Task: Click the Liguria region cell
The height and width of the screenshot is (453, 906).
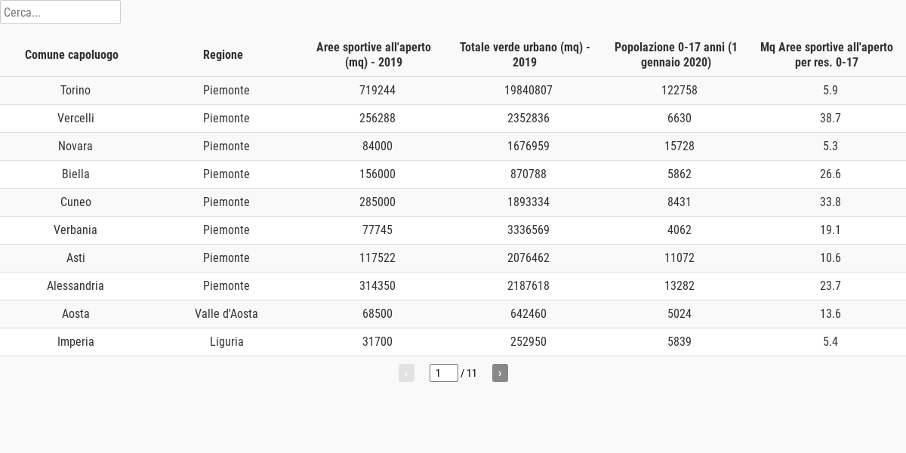Action: point(226,342)
